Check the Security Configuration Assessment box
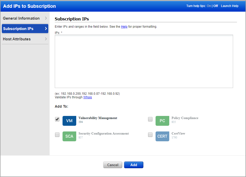Image resolution: width=246 pixels, height=177 pixels. tap(57, 135)
